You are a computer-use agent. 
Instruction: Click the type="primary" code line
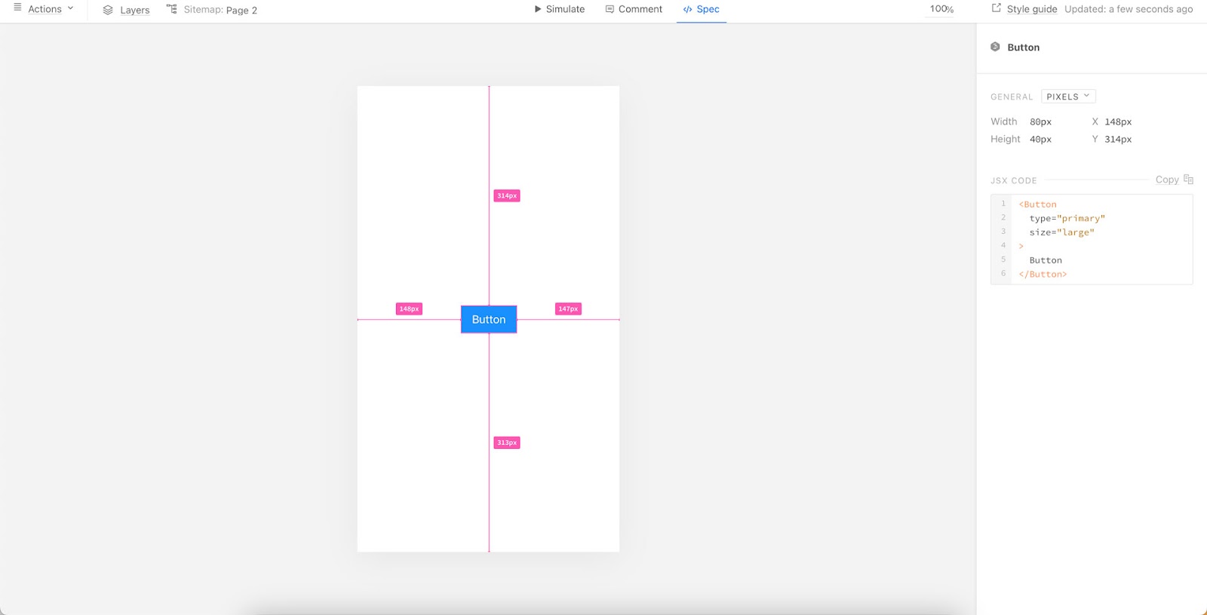click(x=1067, y=218)
